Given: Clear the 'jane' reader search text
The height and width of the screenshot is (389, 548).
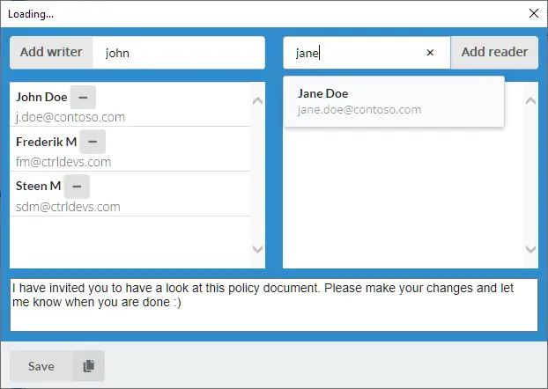Looking at the screenshot, I should pos(430,53).
